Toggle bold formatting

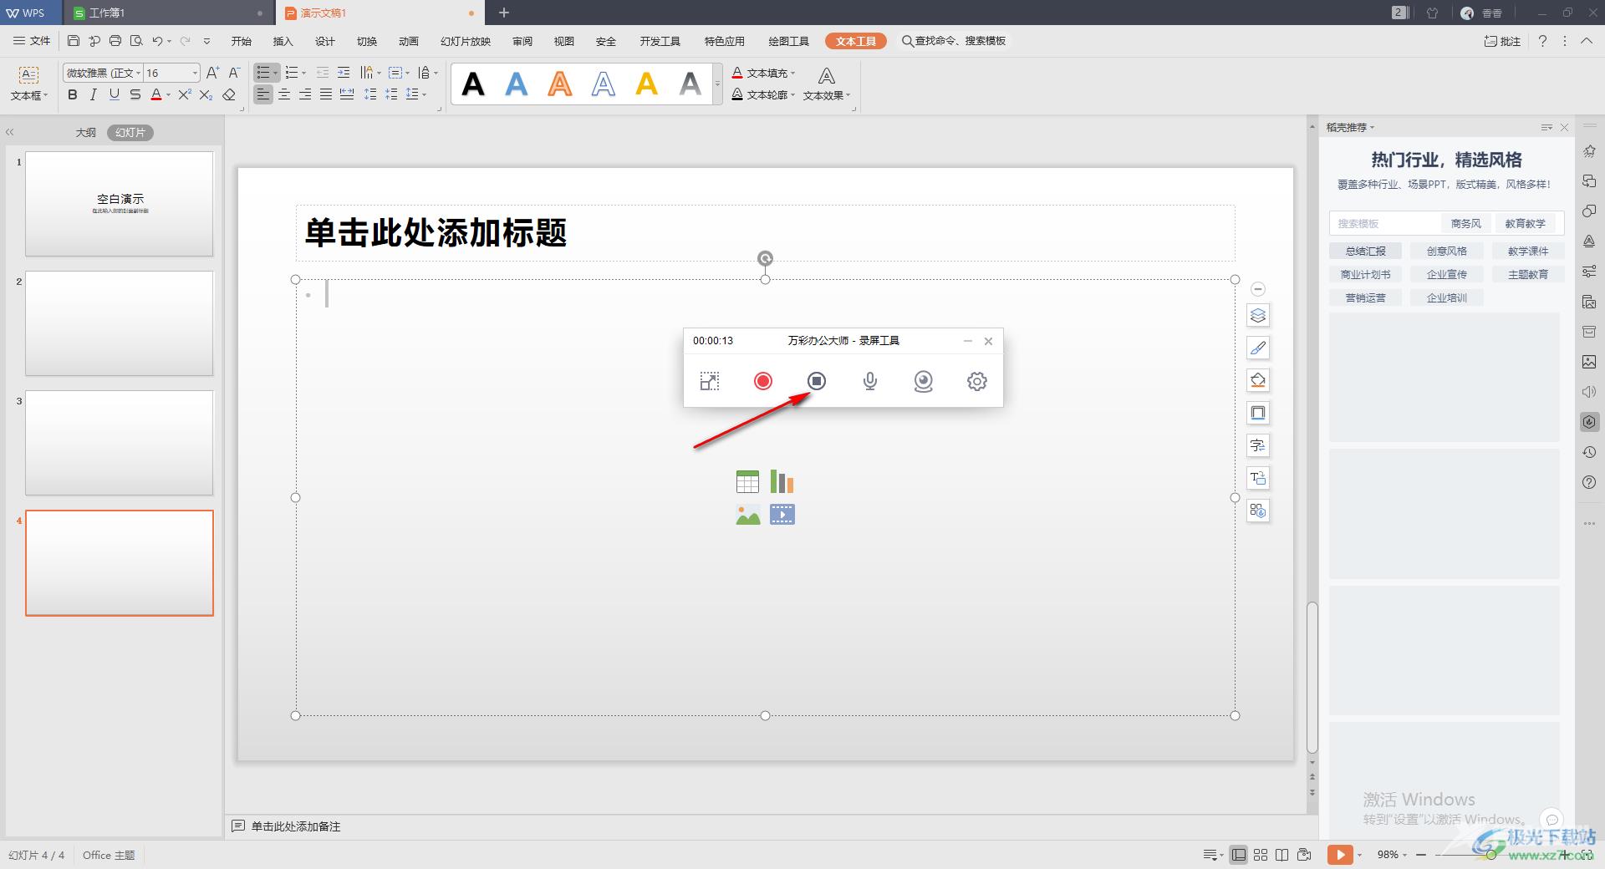coord(73,94)
